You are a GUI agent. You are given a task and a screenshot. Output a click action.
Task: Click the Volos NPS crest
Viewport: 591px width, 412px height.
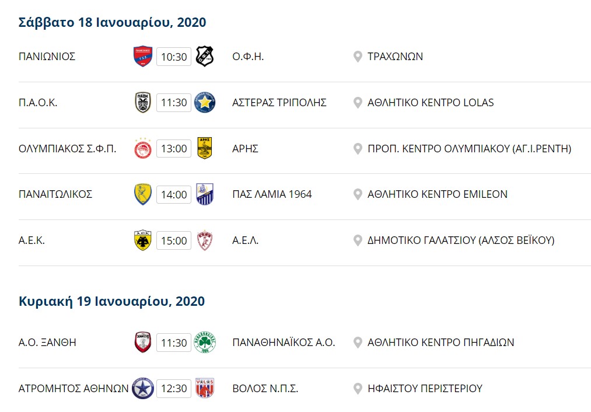(205, 388)
